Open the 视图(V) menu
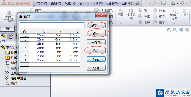Screen dimensions: 191x97 (70, 3)
